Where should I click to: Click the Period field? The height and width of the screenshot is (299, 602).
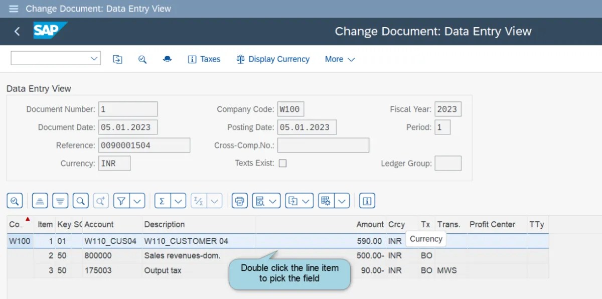[x=442, y=127]
